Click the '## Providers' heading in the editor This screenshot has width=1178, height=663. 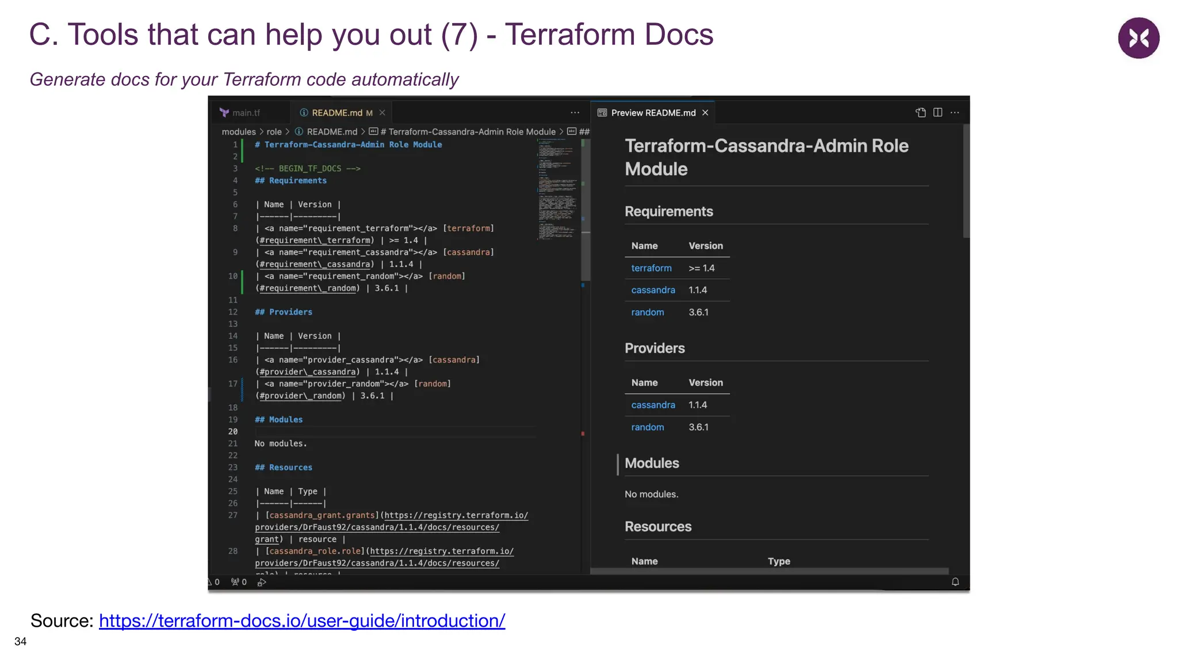click(284, 313)
